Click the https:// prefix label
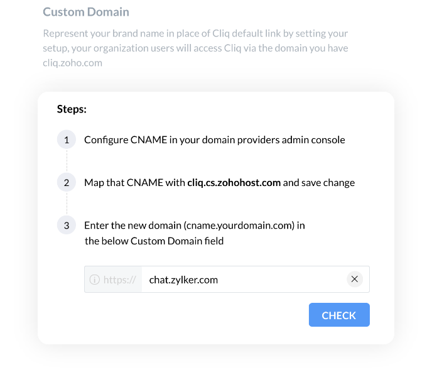This screenshot has width=432, height=382. pyautogui.click(x=120, y=280)
